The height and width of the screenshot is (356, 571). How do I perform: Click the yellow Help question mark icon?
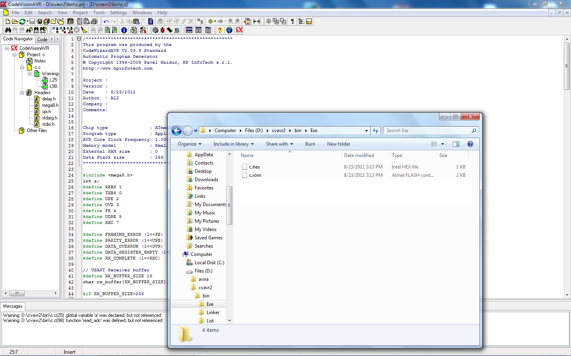220,30
